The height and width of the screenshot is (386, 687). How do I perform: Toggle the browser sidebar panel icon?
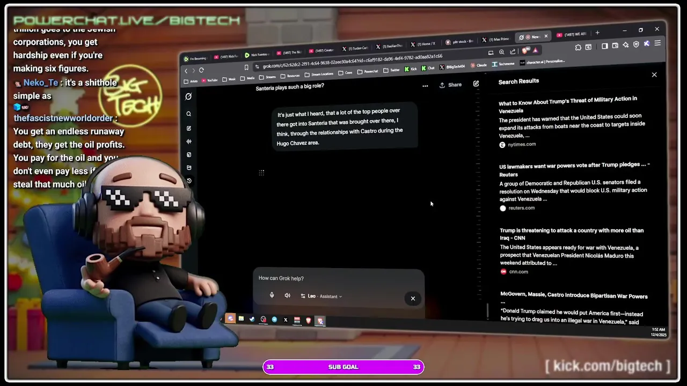click(x=604, y=46)
